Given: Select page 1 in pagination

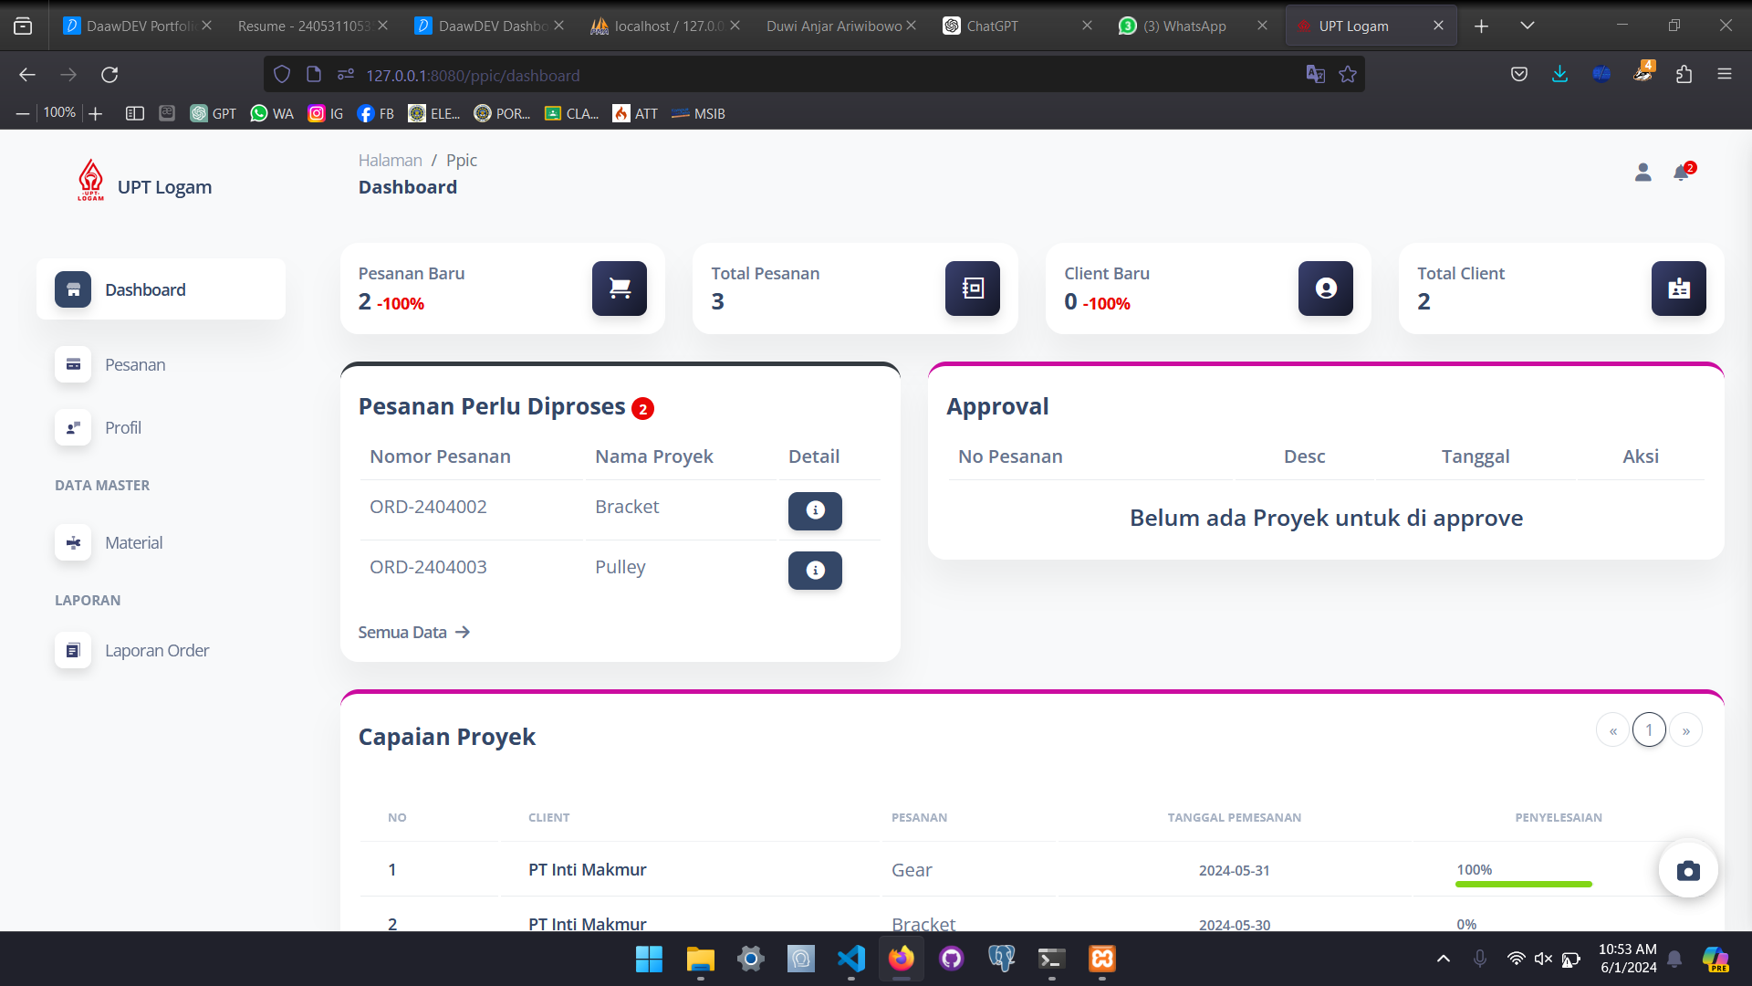Looking at the screenshot, I should click(1649, 730).
